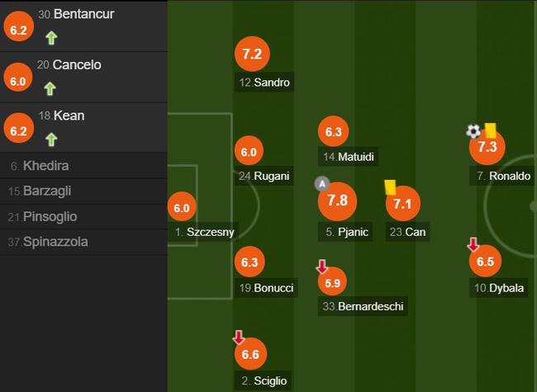Image resolution: width=537 pixels, height=392 pixels.
Task: Click Ronaldo's yellow card icon
Action: 489,130
